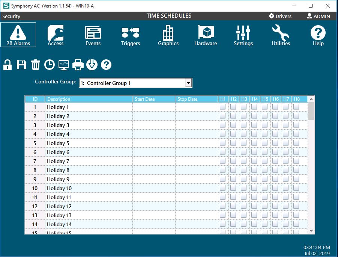Save with the floppy disk icon
338x257 pixels.
21,65
